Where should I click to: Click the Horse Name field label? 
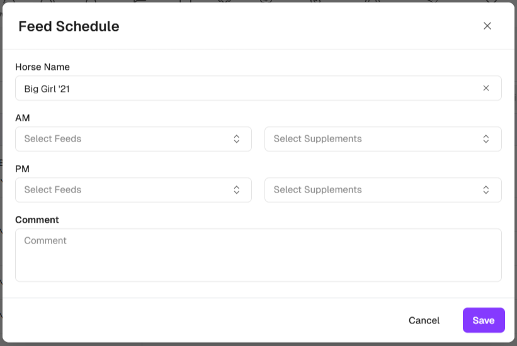pyautogui.click(x=42, y=67)
